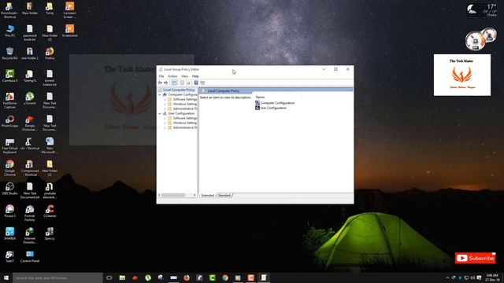Select the Picasa 3 desktop icon
The width and height of the screenshot is (504, 283).
(x=9, y=211)
